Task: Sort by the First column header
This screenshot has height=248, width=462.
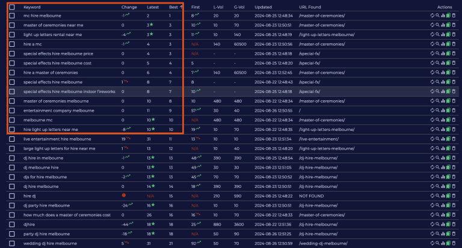Action: coord(196,7)
